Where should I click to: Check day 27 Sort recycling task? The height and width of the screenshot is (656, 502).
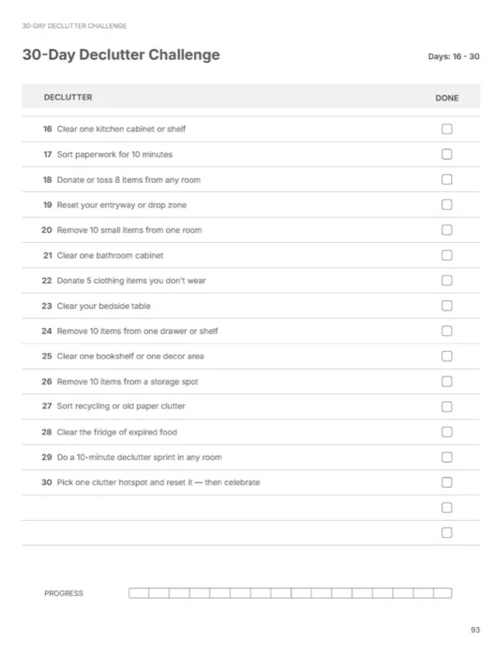pos(447,407)
